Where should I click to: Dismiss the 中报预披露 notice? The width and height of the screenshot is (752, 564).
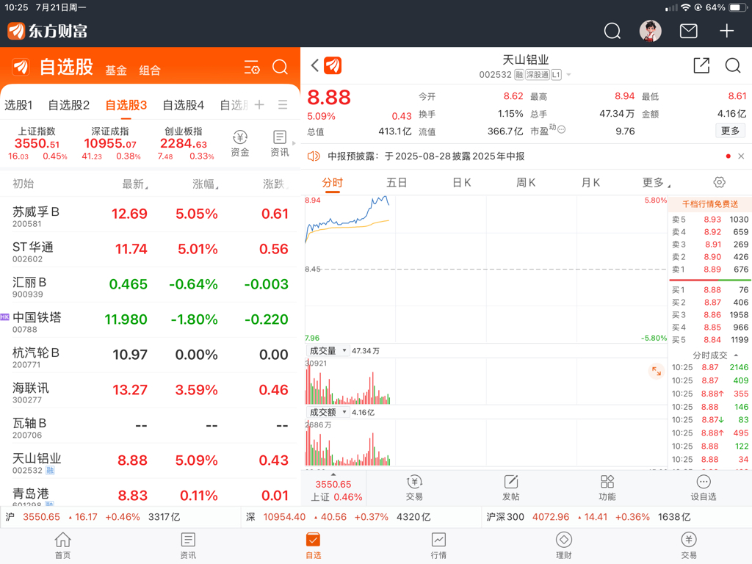tap(741, 156)
